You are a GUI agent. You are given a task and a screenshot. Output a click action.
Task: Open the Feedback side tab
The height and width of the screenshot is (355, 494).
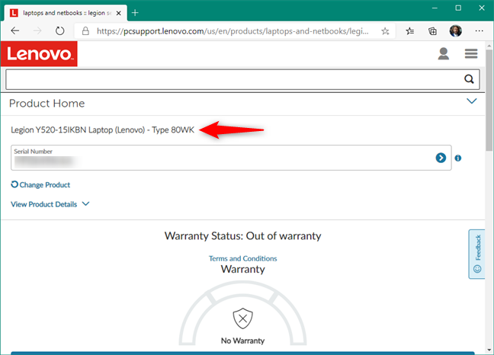pyautogui.click(x=477, y=254)
